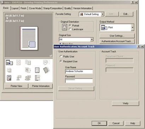This screenshot has height=129, width=145.
Task: Click the page preview thumbnail
Action: 29,38
